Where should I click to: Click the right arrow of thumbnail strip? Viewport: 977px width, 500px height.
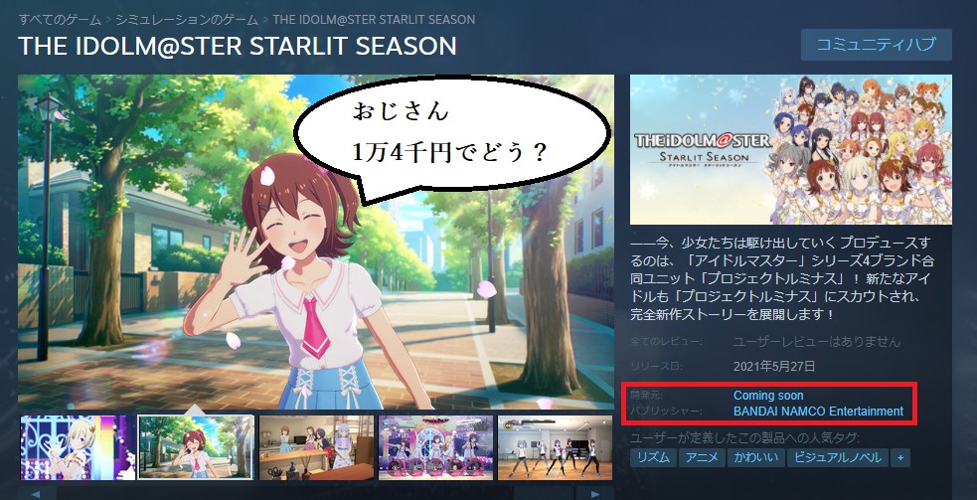(595, 494)
